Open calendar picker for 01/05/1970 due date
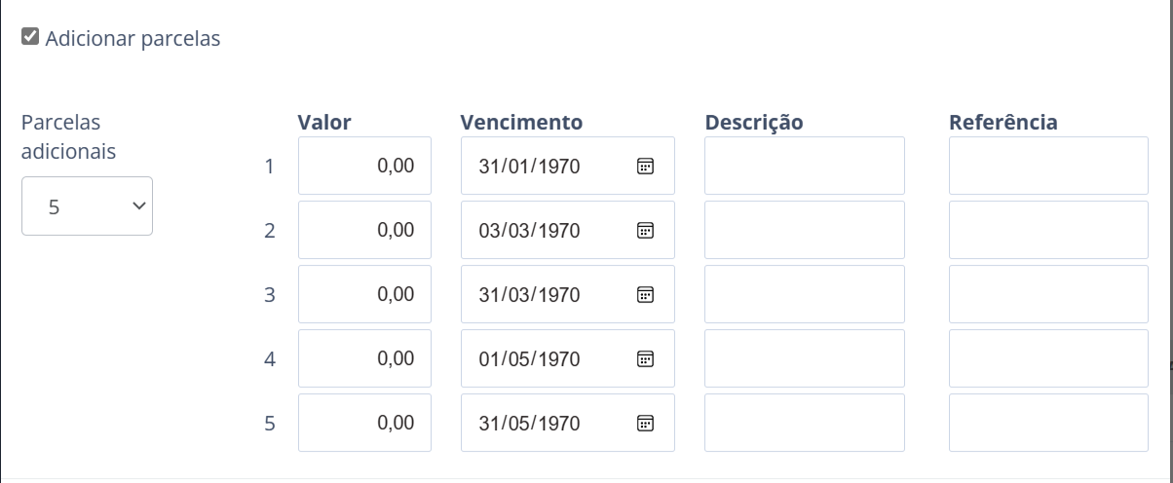1173x483 pixels. coord(645,359)
